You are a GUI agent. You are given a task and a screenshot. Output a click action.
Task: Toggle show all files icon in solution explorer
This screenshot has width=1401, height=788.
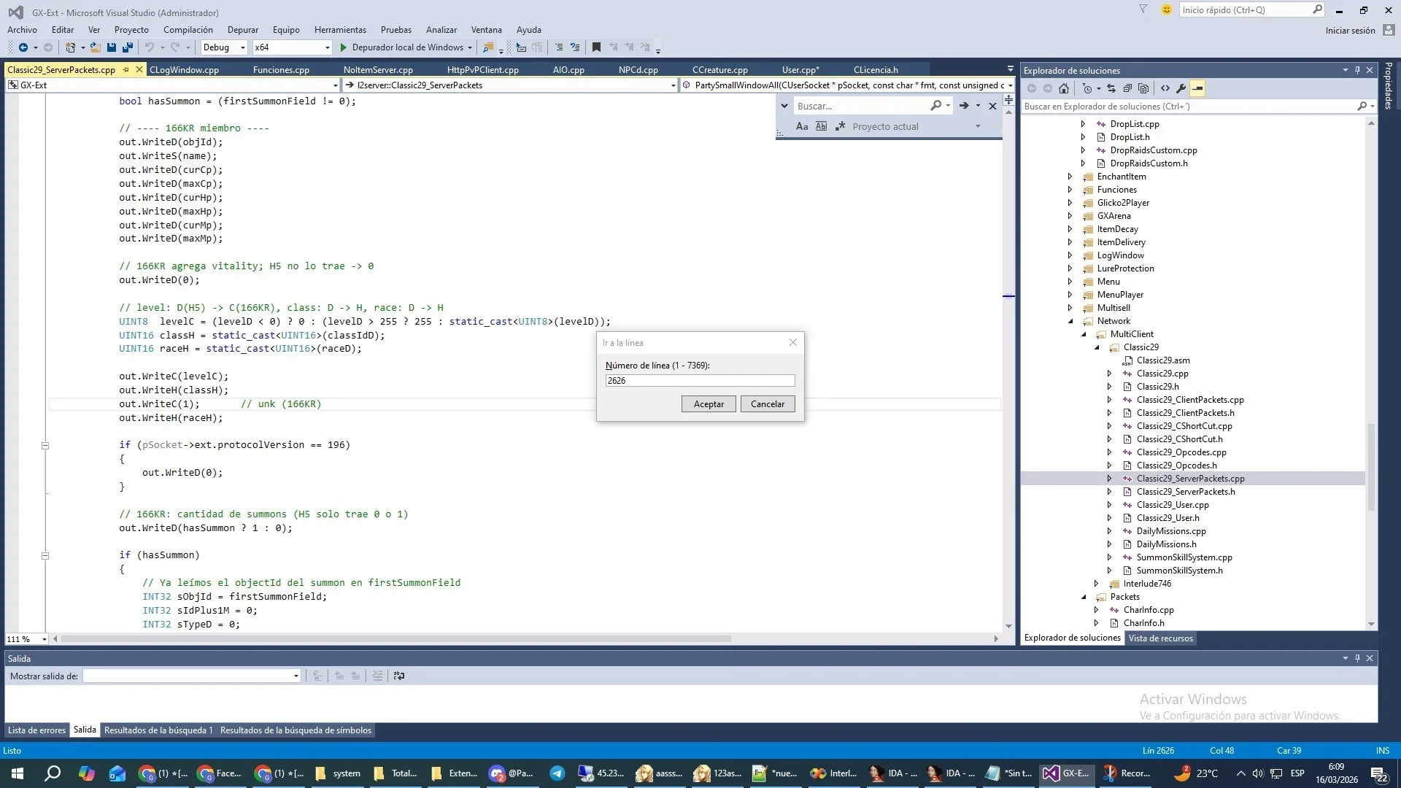[x=1143, y=88]
